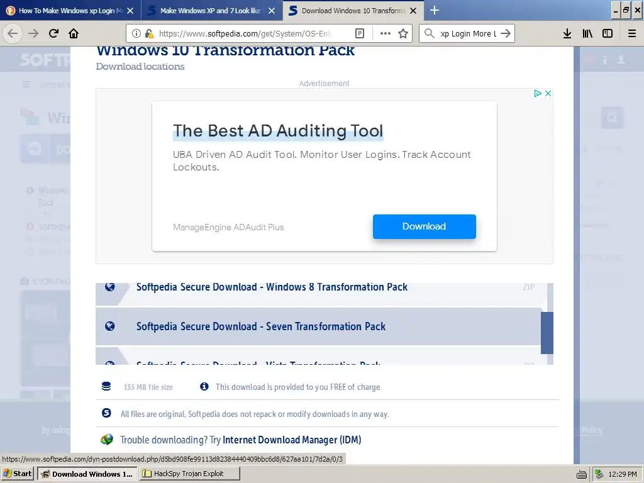Select 'Download Windows 1...' taskbar button

coord(87,474)
